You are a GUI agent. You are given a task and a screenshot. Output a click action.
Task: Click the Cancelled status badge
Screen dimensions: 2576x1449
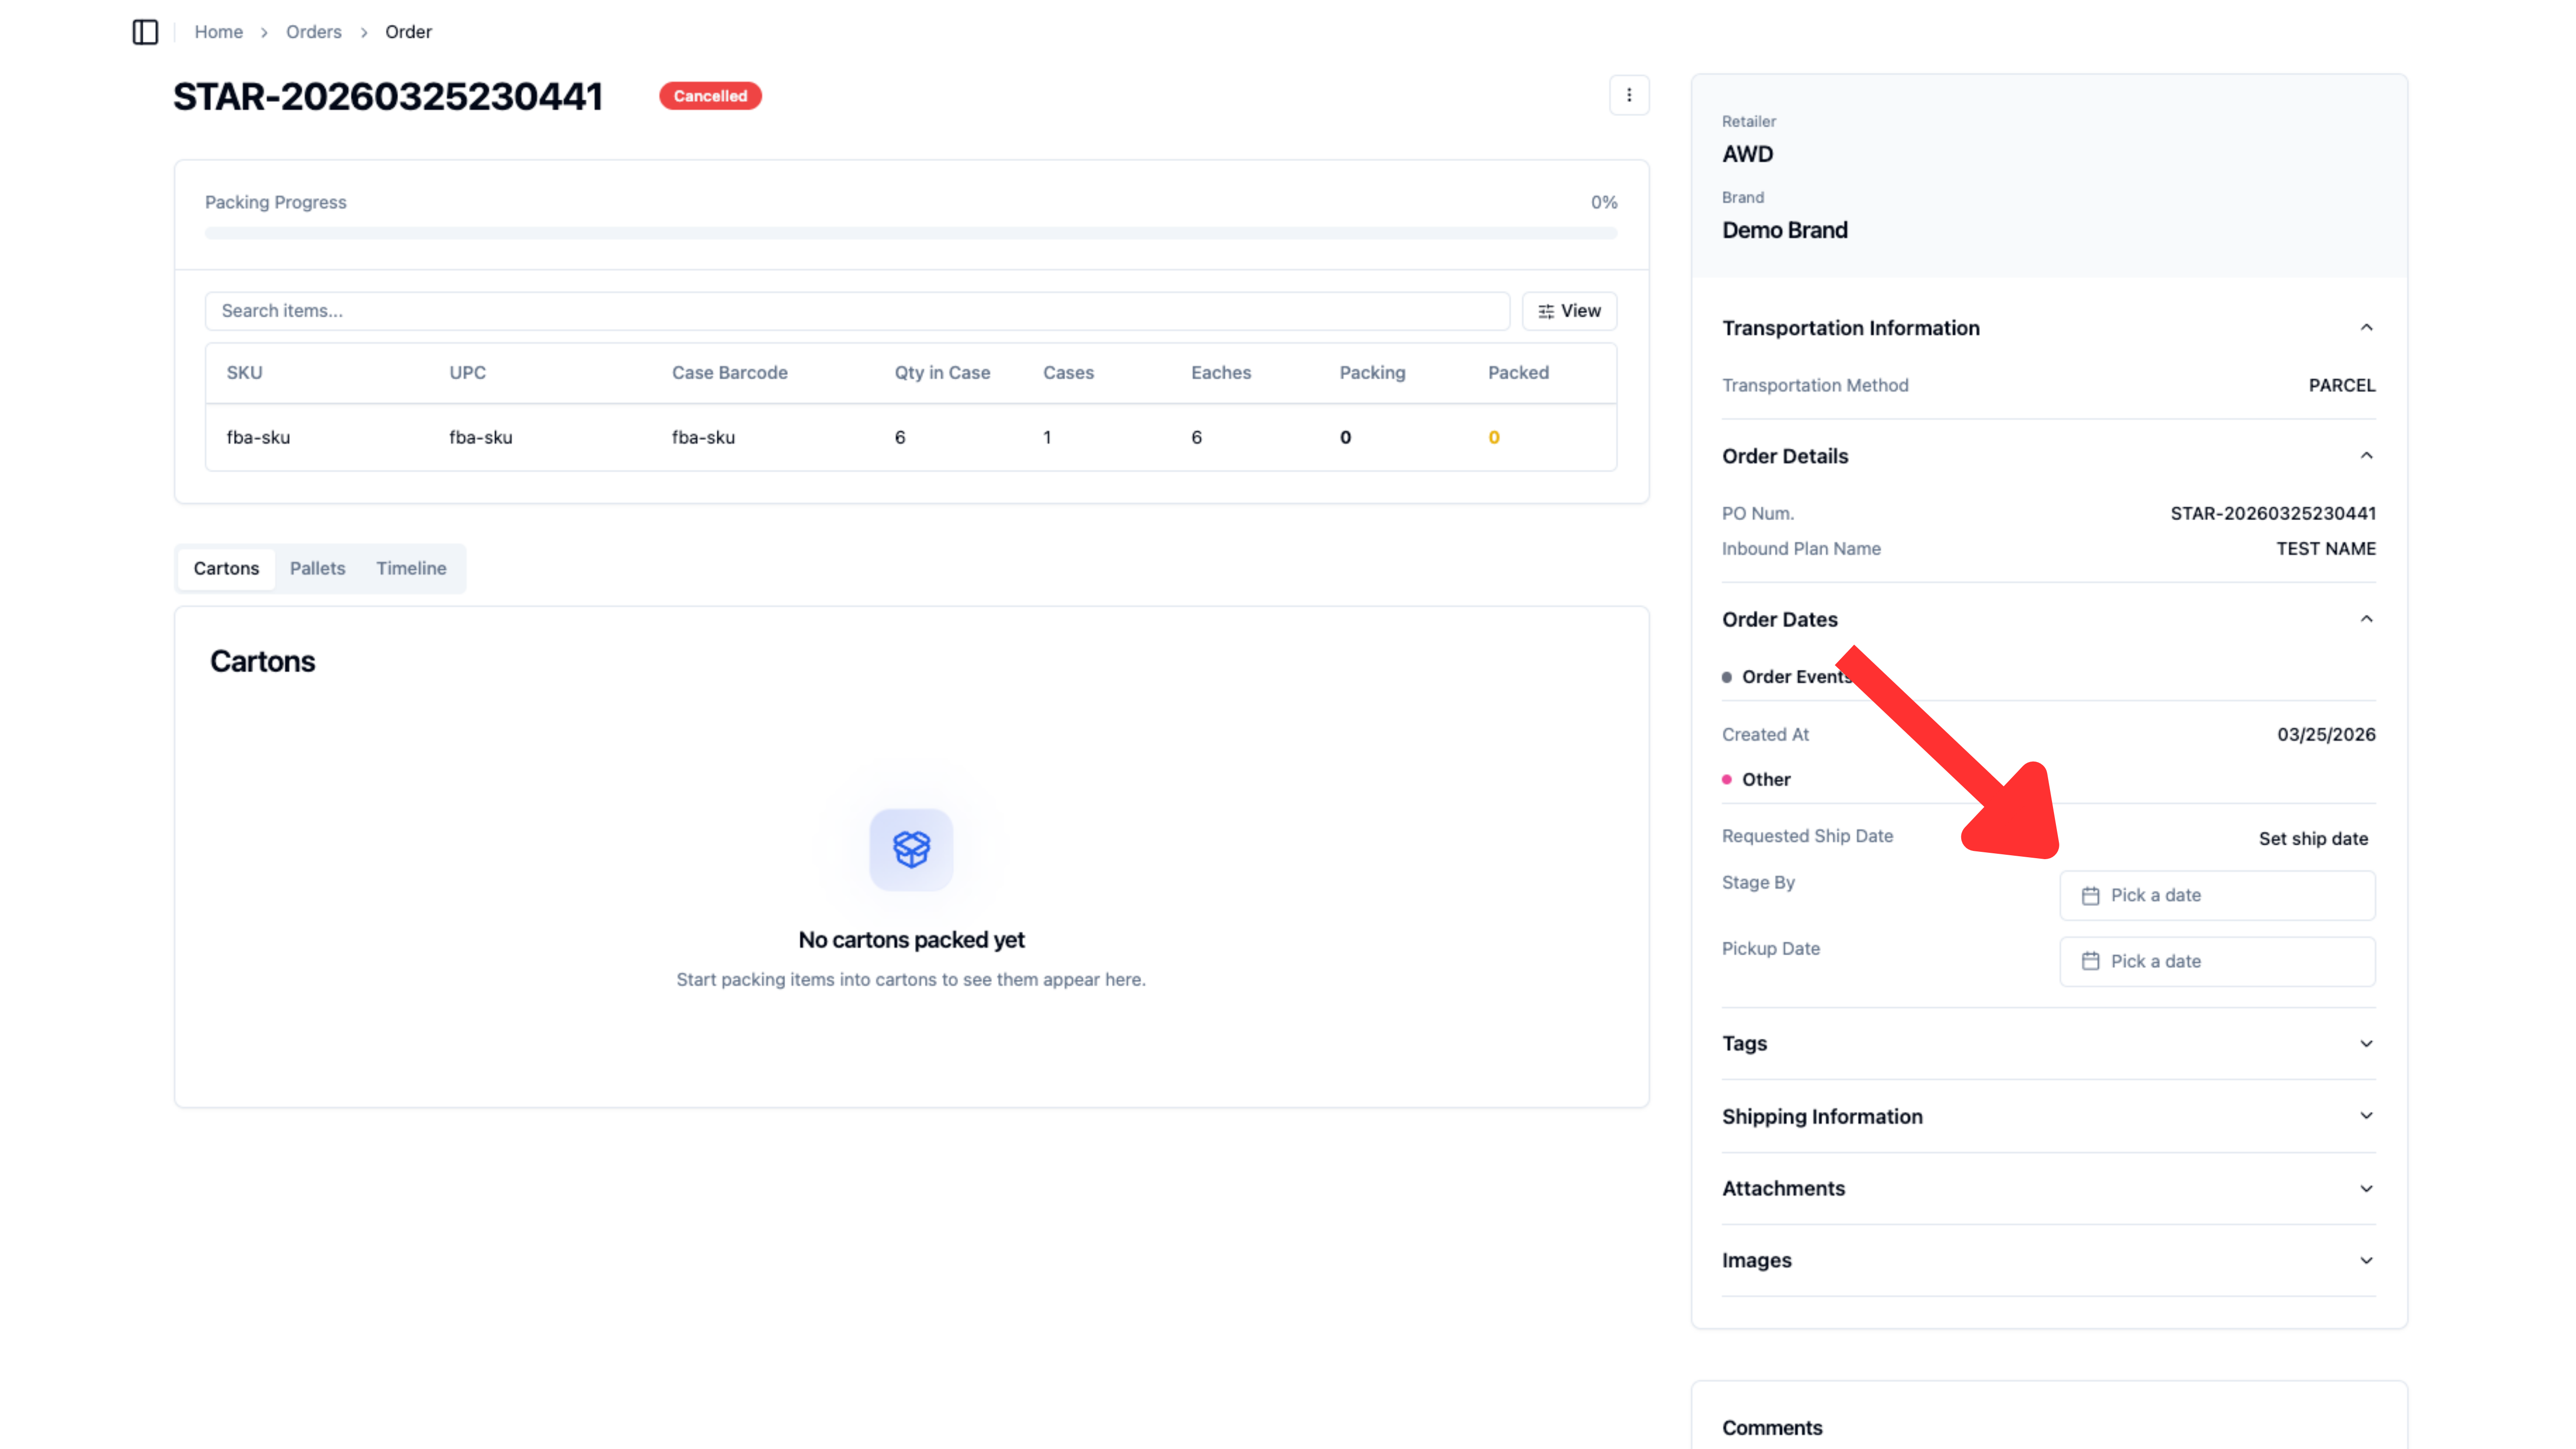tap(710, 96)
